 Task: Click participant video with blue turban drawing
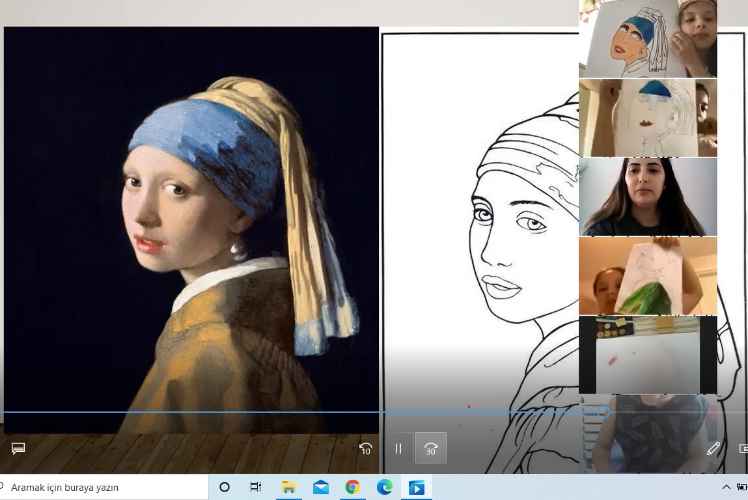click(x=648, y=38)
